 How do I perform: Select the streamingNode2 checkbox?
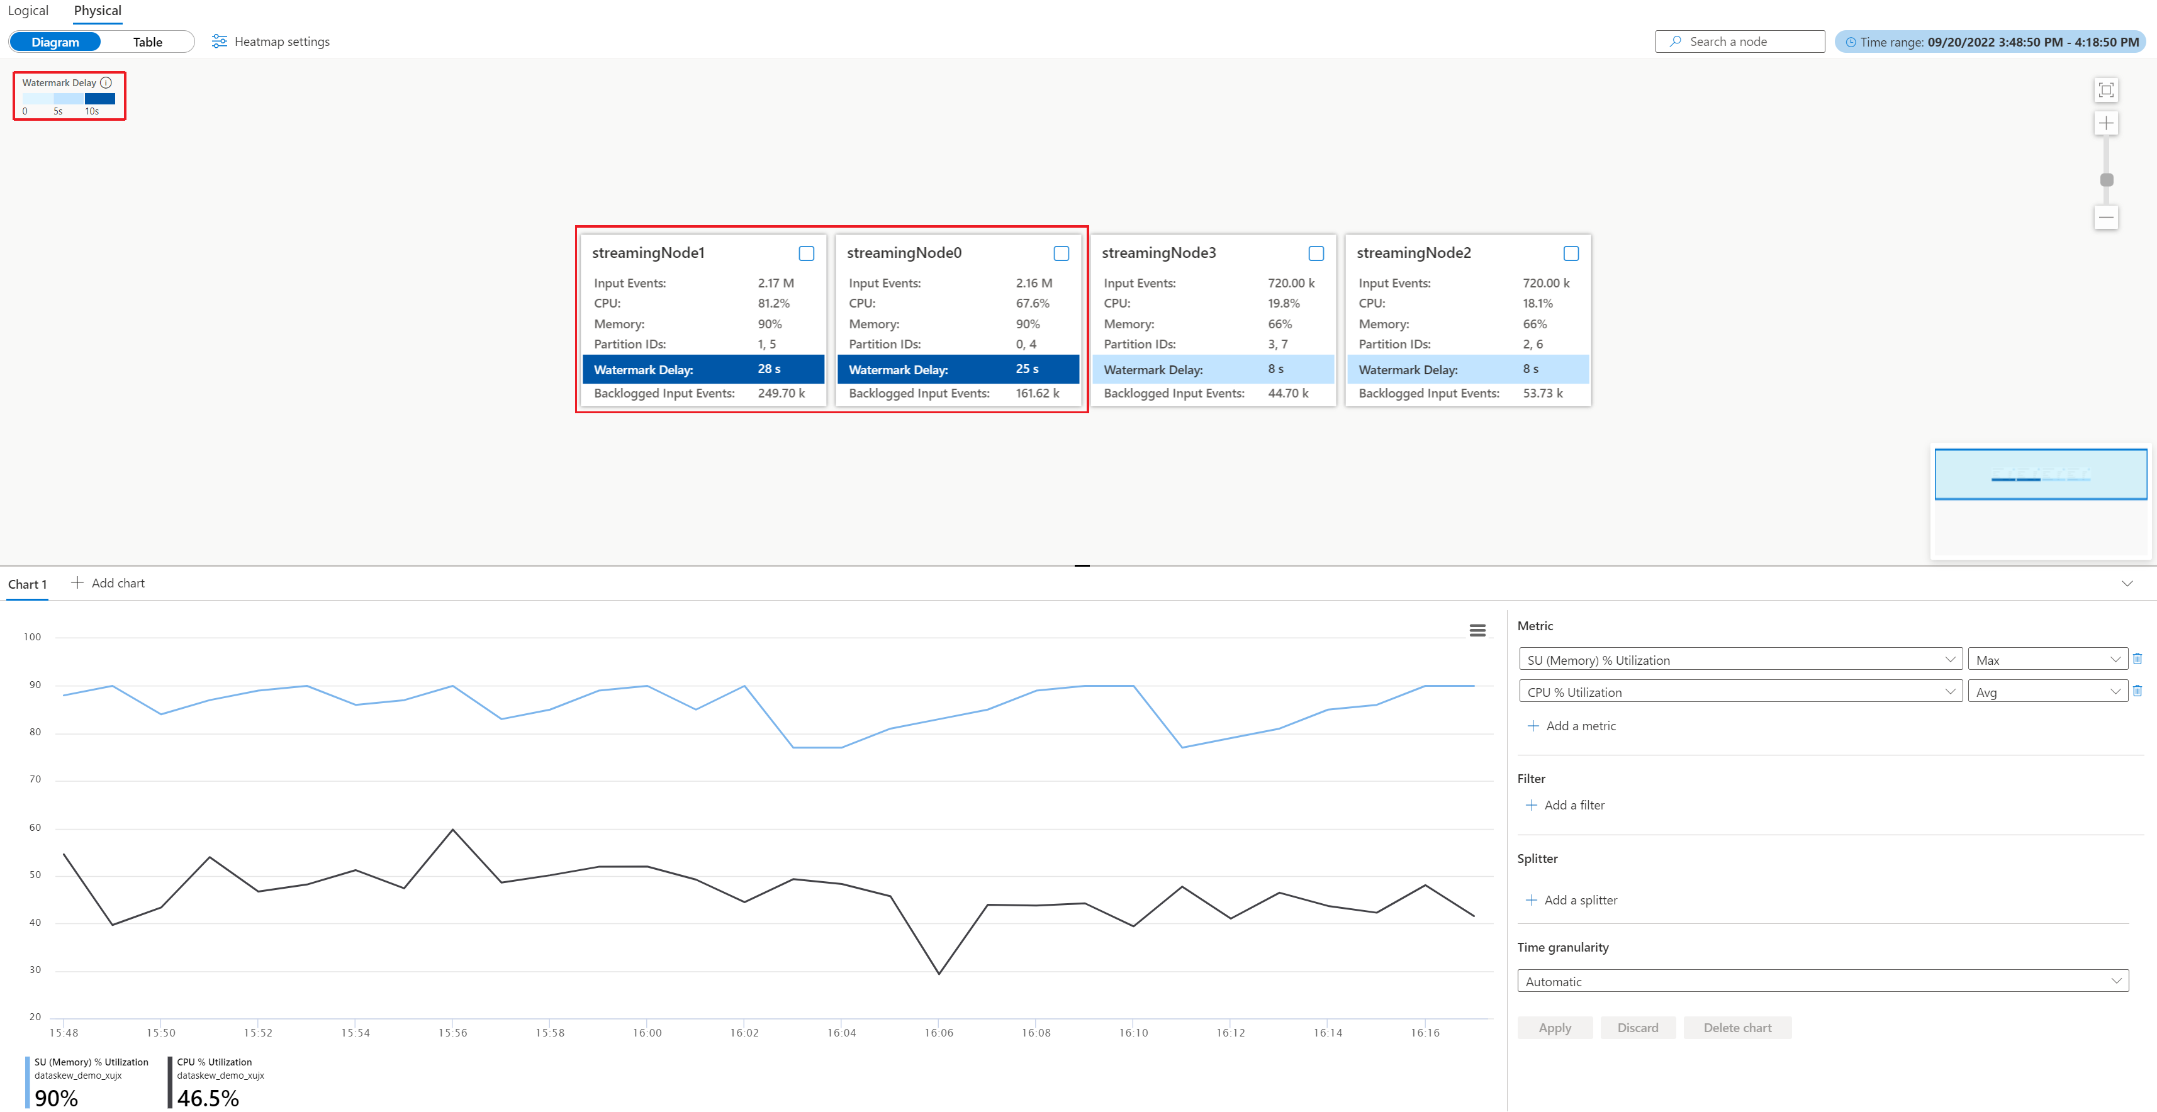click(x=1571, y=253)
